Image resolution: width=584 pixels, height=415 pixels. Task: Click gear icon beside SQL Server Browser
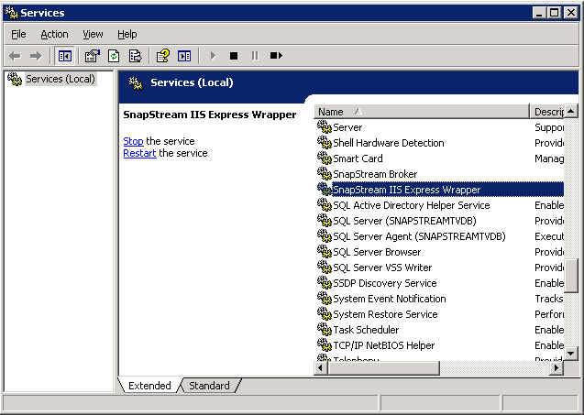(x=324, y=252)
